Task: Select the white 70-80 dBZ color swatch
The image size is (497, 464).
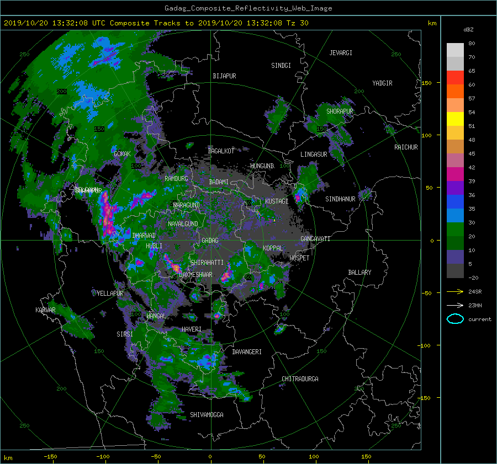Action: coord(455,50)
